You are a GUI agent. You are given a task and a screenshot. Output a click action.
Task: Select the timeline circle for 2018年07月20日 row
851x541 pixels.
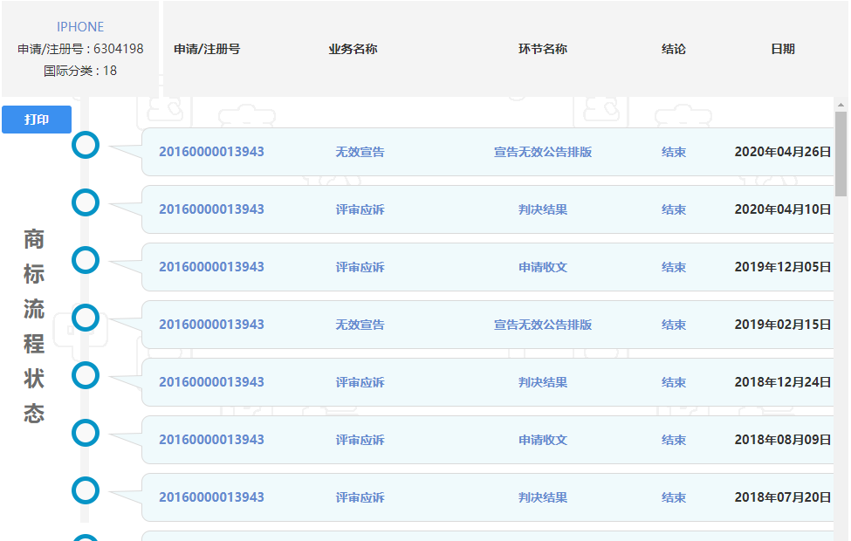[86, 490]
